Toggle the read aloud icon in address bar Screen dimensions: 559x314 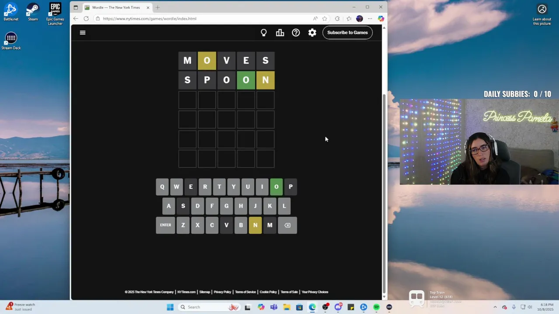click(x=315, y=19)
